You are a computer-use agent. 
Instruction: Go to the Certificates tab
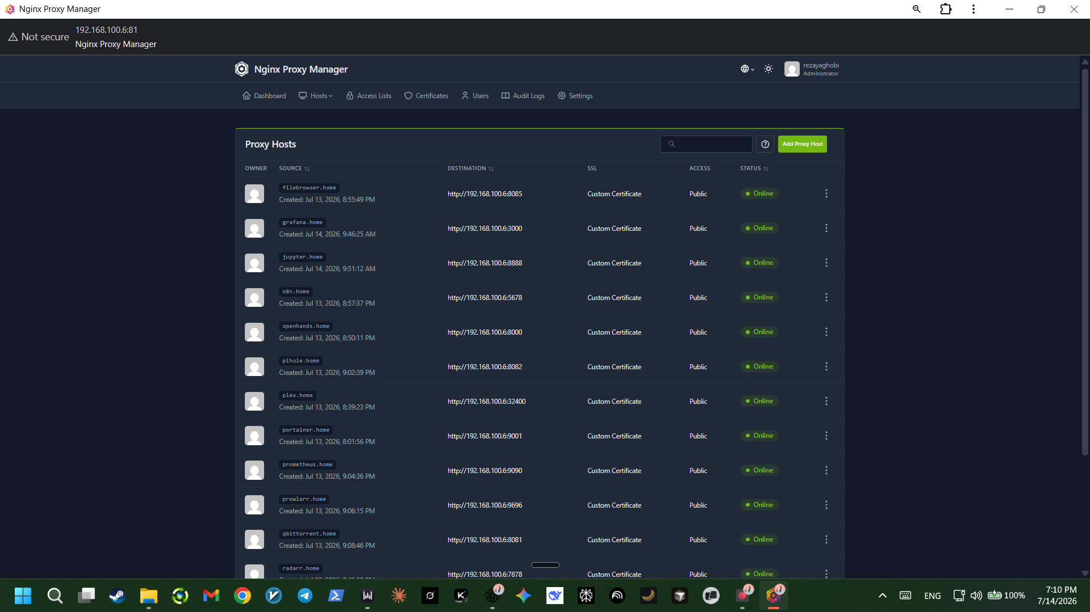point(426,96)
